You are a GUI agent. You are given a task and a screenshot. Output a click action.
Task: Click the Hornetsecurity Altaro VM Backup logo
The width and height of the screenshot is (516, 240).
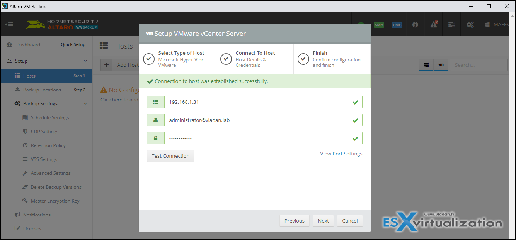(62, 24)
